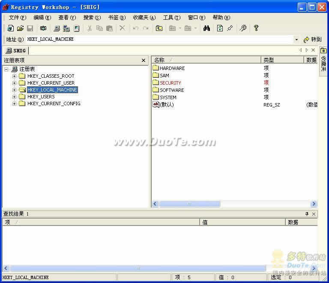The height and width of the screenshot is (283, 329).
Task: Click the up one level folder icon
Action: (x=159, y=28)
